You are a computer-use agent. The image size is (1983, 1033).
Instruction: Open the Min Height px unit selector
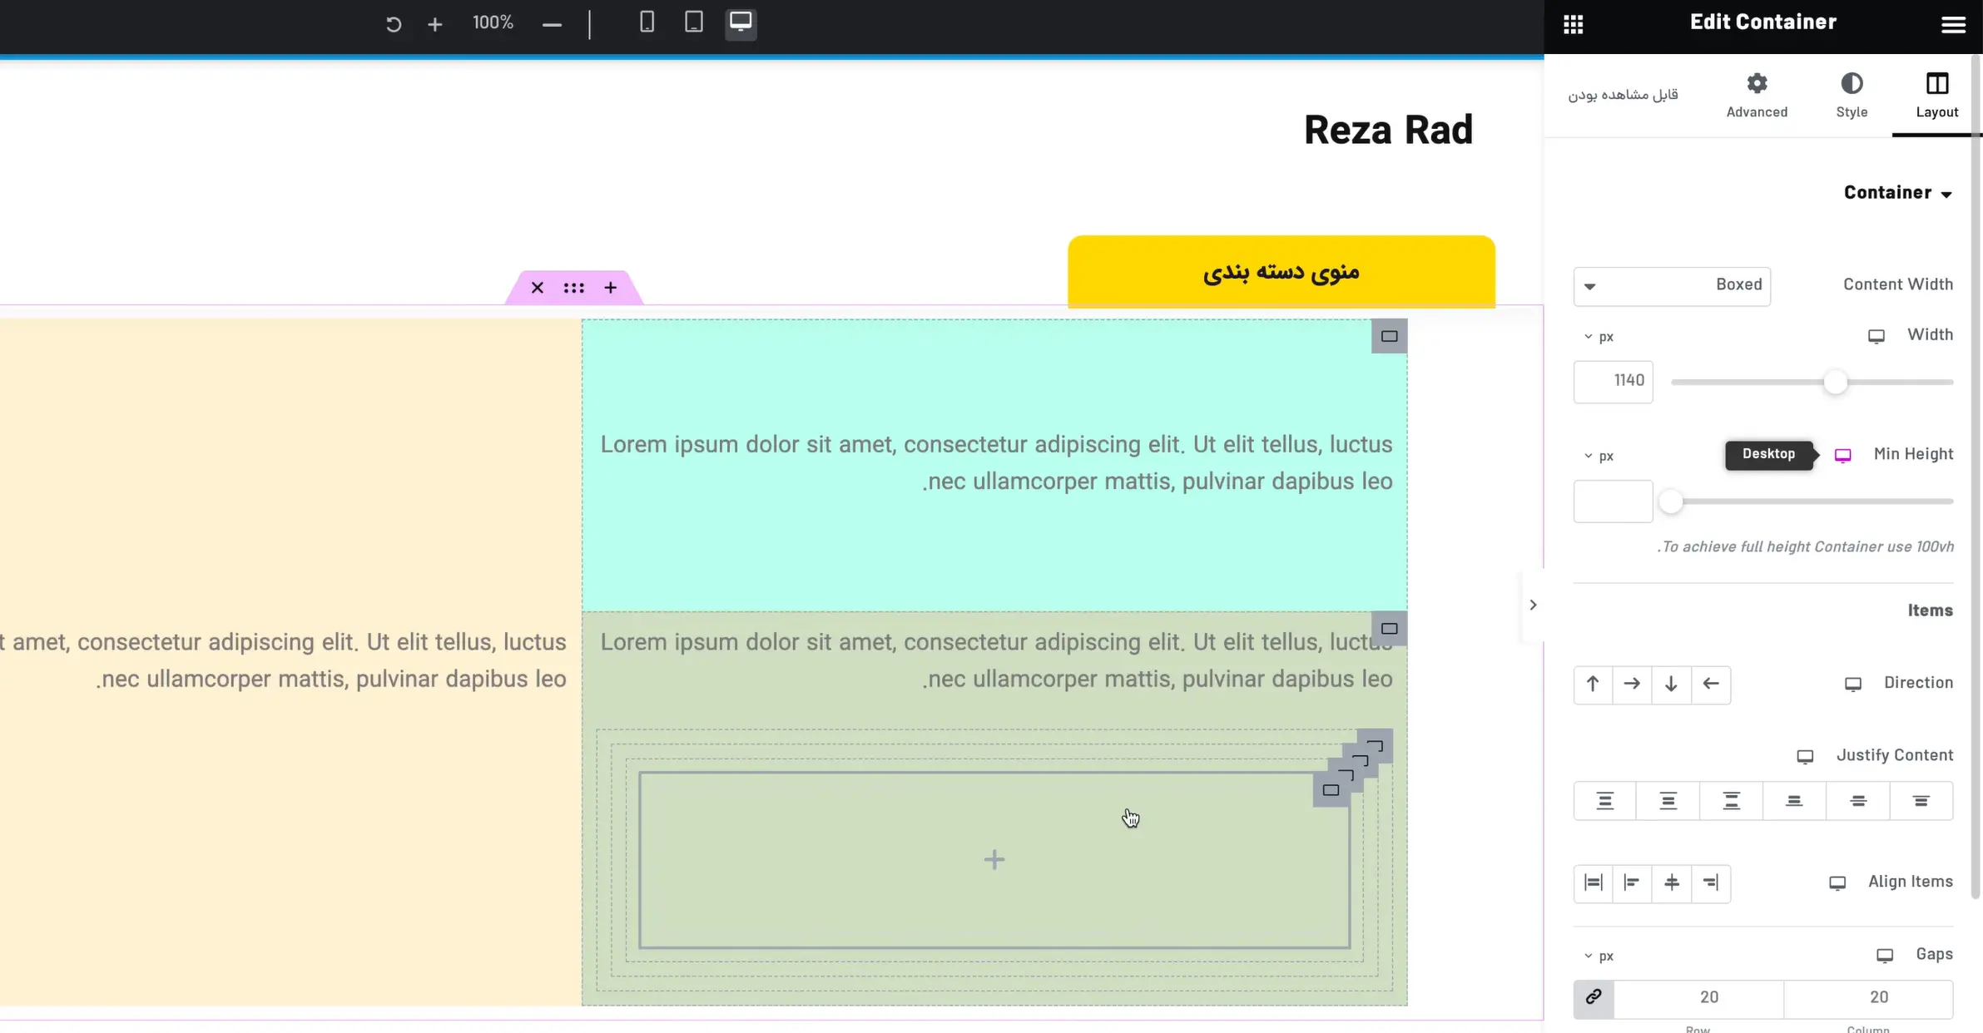click(x=1599, y=456)
